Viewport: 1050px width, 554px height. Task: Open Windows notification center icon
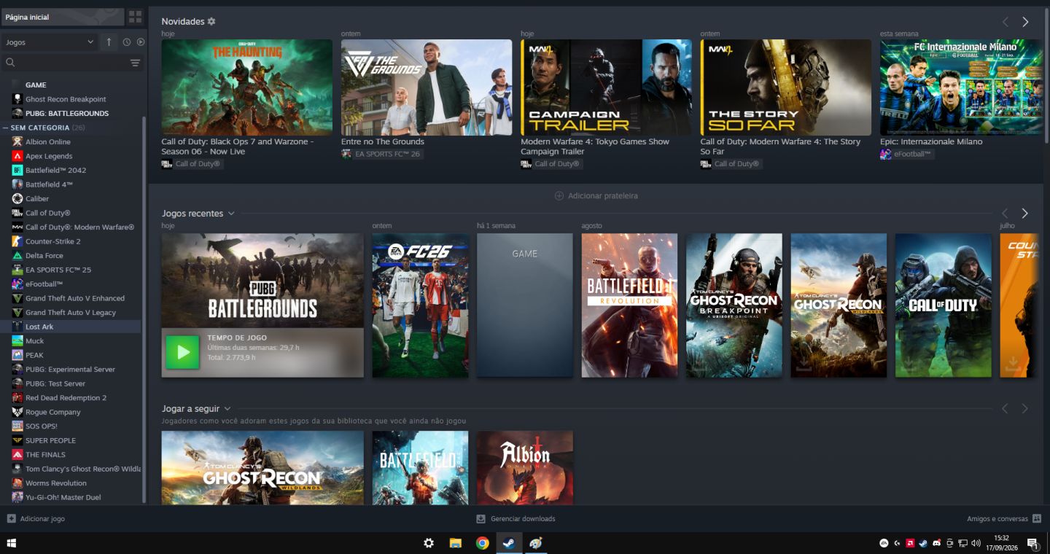click(x=1032, y=543)
